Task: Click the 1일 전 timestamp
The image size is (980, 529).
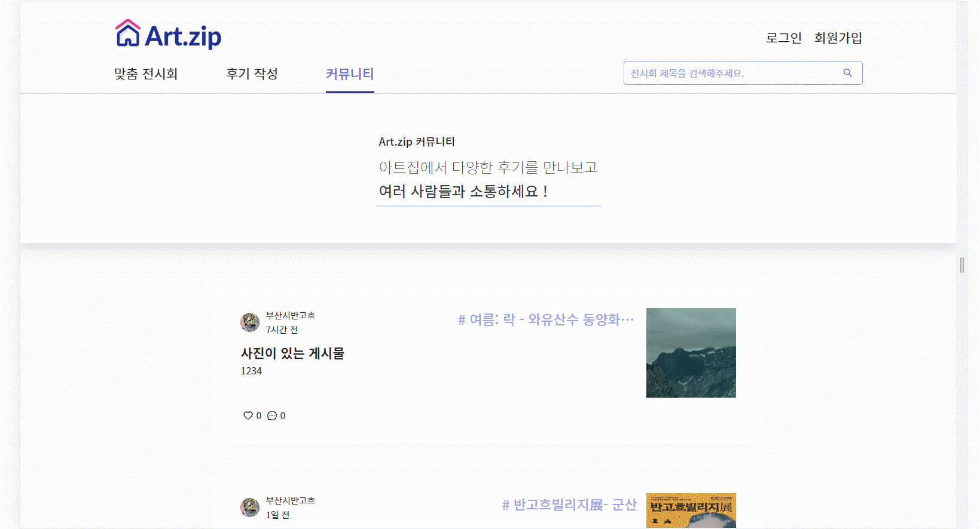Action: [277, 515]
